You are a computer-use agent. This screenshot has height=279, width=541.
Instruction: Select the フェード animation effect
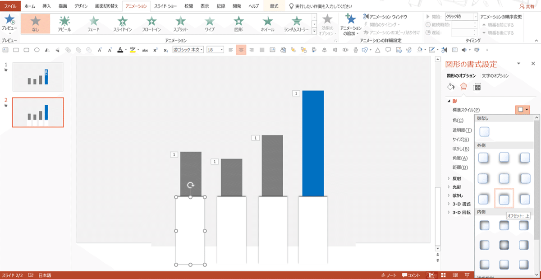click(93, 24)
